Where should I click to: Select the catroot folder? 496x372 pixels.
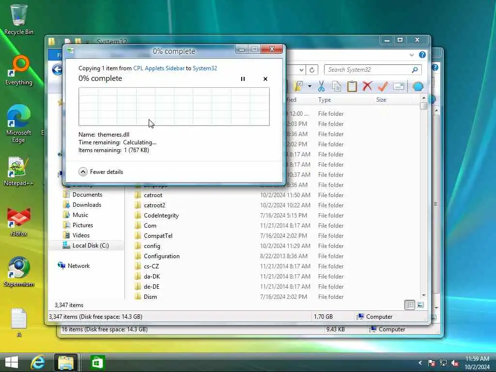153,195
